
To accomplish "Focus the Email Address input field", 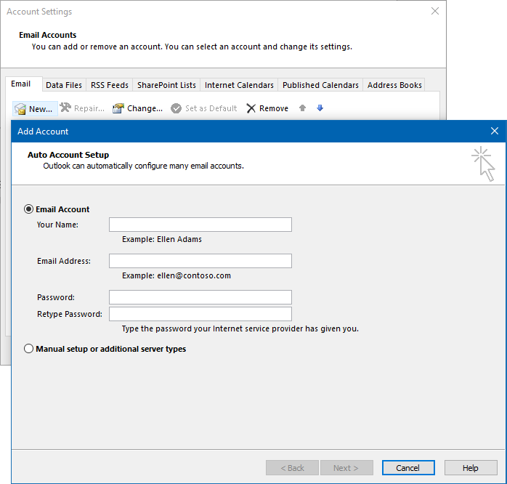I will point(200,261).
